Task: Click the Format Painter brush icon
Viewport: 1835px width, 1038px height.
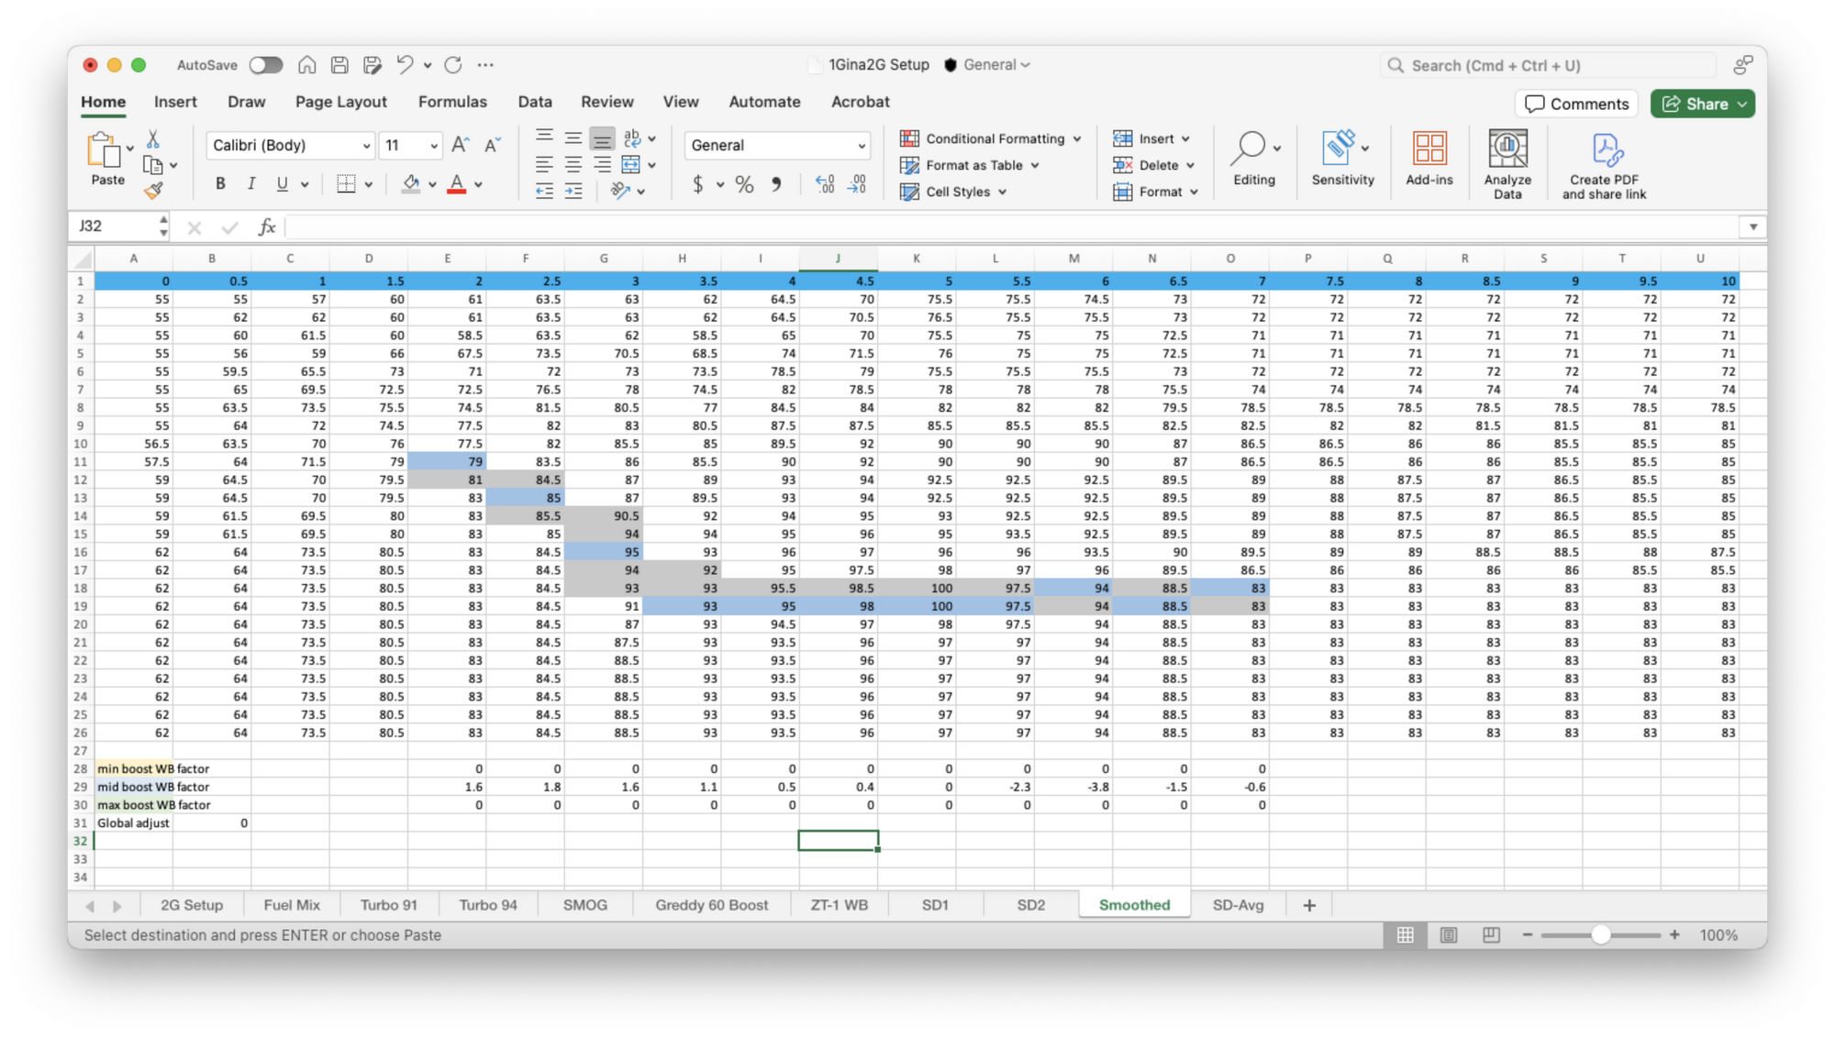Action: [153, 191]
